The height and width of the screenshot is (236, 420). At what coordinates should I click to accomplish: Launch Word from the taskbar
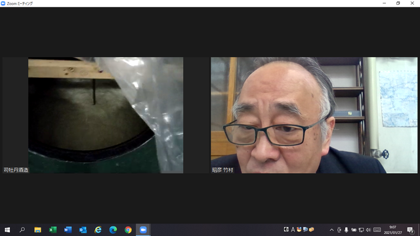(x=68, y=230)
